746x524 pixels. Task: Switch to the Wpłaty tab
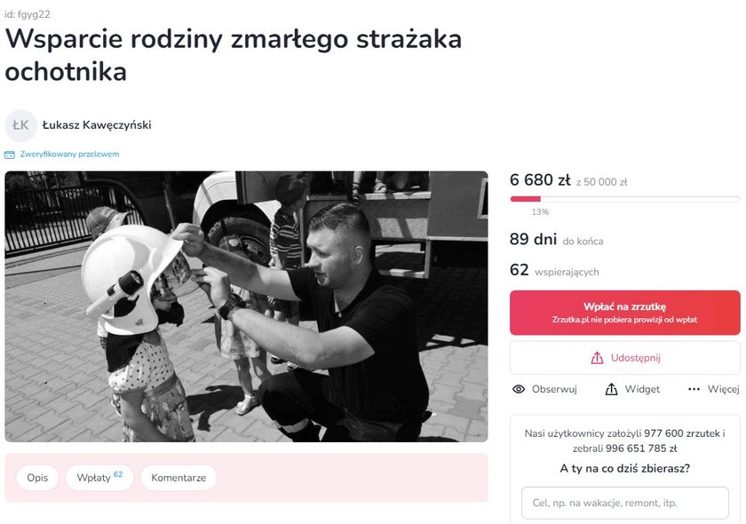[x=99, y=478]
